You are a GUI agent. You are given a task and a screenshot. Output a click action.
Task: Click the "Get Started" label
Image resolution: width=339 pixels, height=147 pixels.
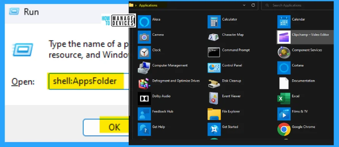click(230, 127)
